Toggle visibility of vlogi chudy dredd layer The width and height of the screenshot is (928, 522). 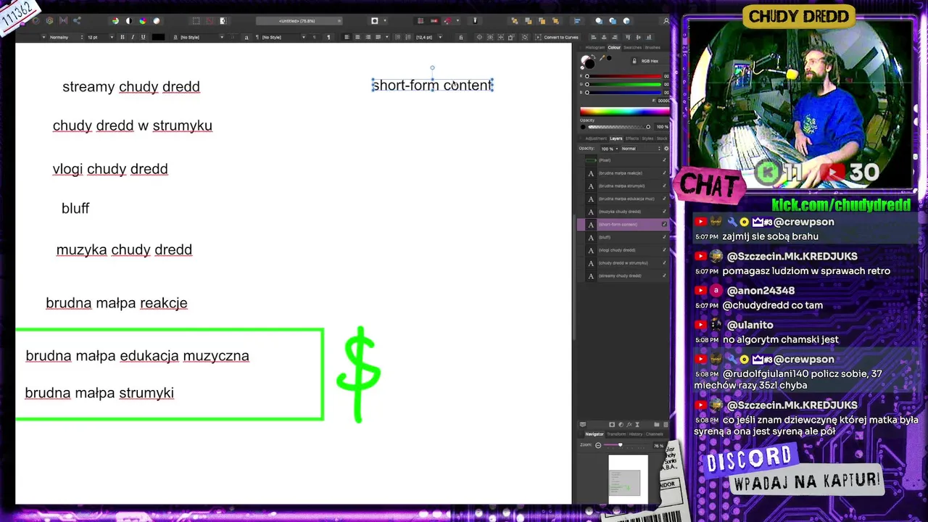pyautogui.click(x=664, y=250)
